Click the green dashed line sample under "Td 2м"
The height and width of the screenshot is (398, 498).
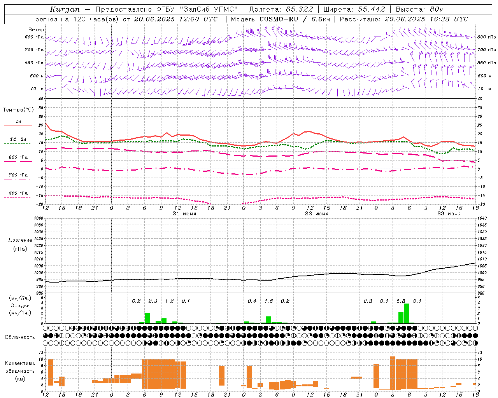pos(18,143)
